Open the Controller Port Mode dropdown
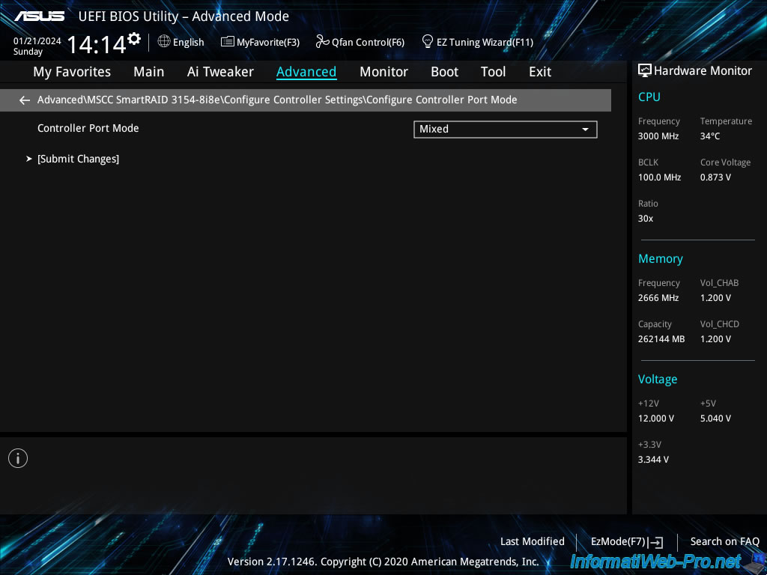This screenshot has height=575, width=767. click(505, 130)
